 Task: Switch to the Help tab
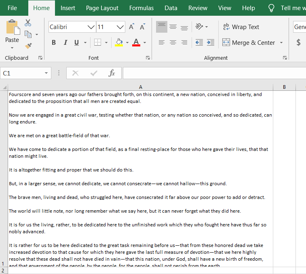tap(249, 8)
